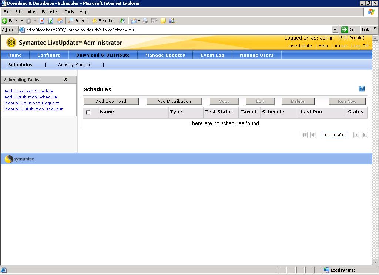This screenshot has width=379, height=275.
Task: Click the blue Help question mark icon
Action: click(362, 88)
